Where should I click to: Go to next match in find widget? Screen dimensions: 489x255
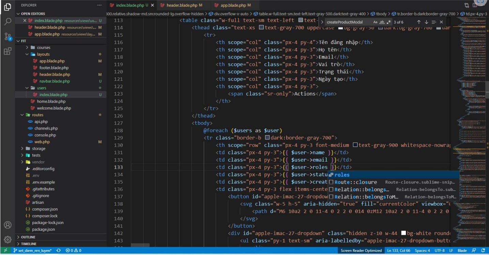point(426,22)
